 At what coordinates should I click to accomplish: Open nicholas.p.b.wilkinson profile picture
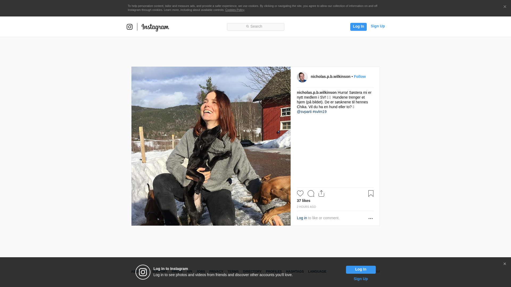point(302,77)
